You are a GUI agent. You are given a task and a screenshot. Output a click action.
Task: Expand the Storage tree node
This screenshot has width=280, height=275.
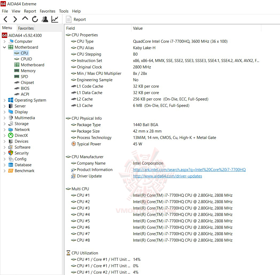click(x=5, y=124)
